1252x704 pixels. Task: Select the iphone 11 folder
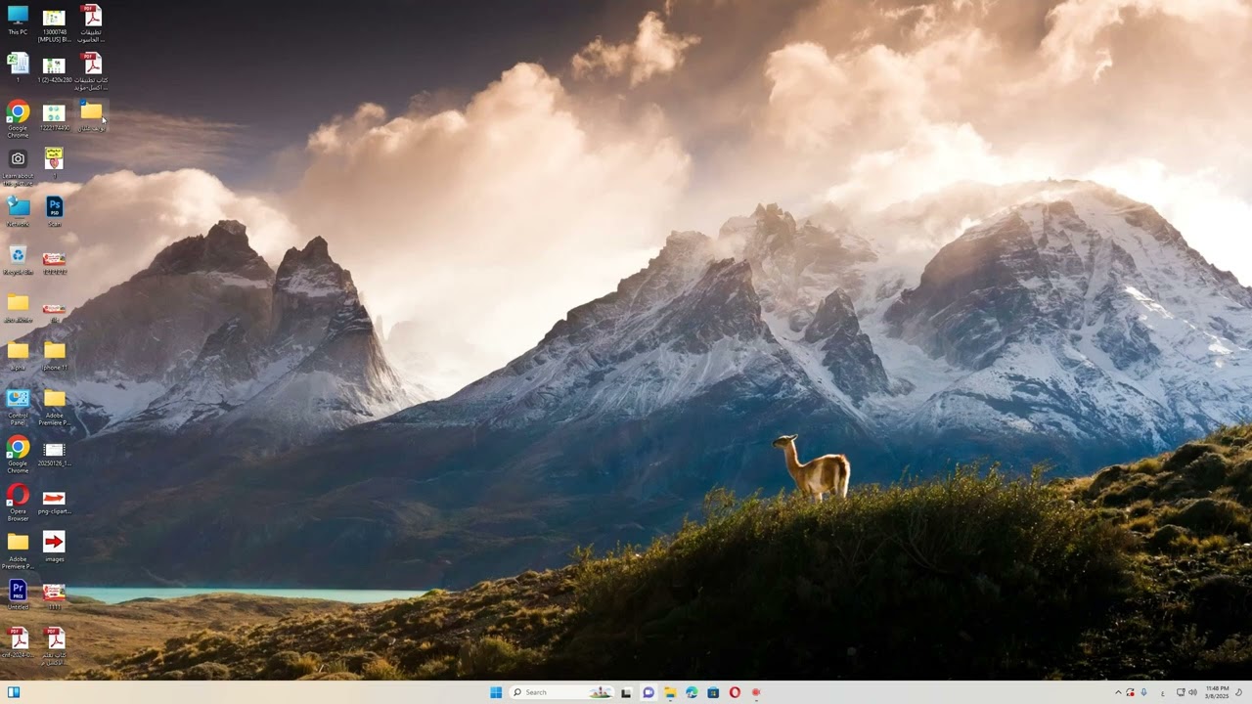click(54, 355)
